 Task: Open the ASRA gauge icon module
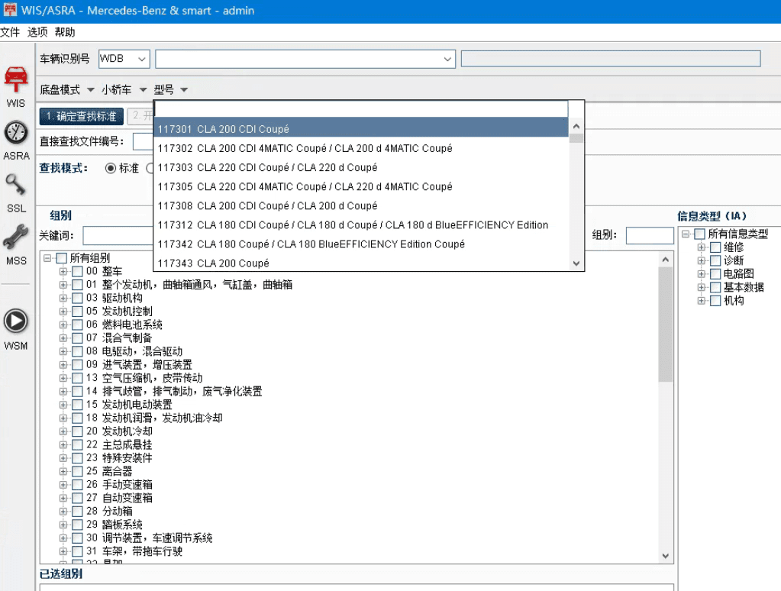[15, 133]
